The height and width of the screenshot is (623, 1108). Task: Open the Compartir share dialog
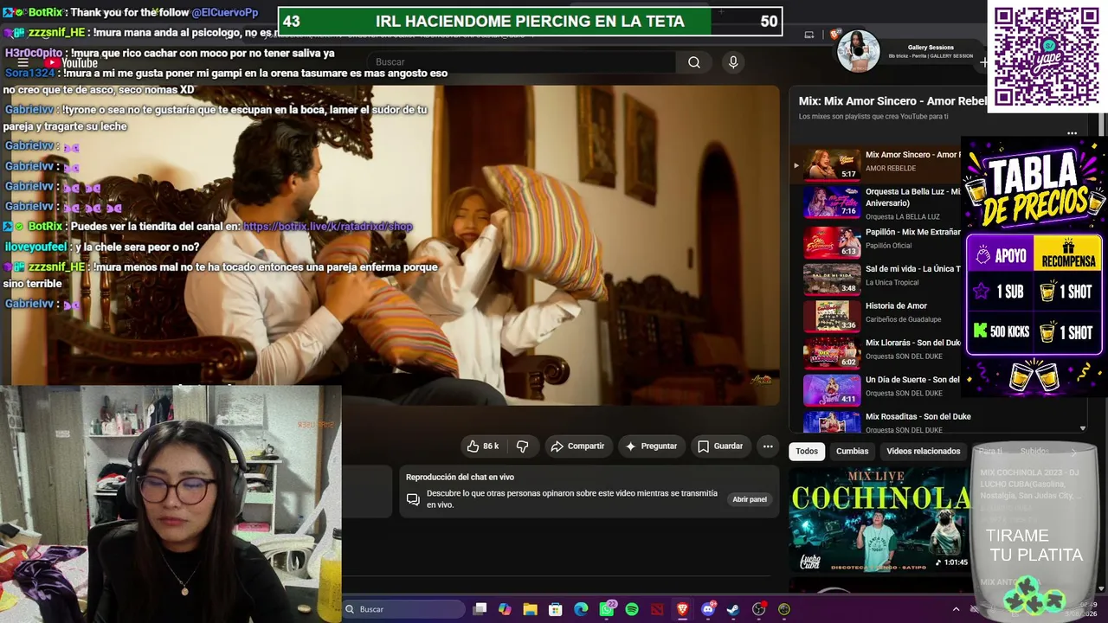coord(577,446)
